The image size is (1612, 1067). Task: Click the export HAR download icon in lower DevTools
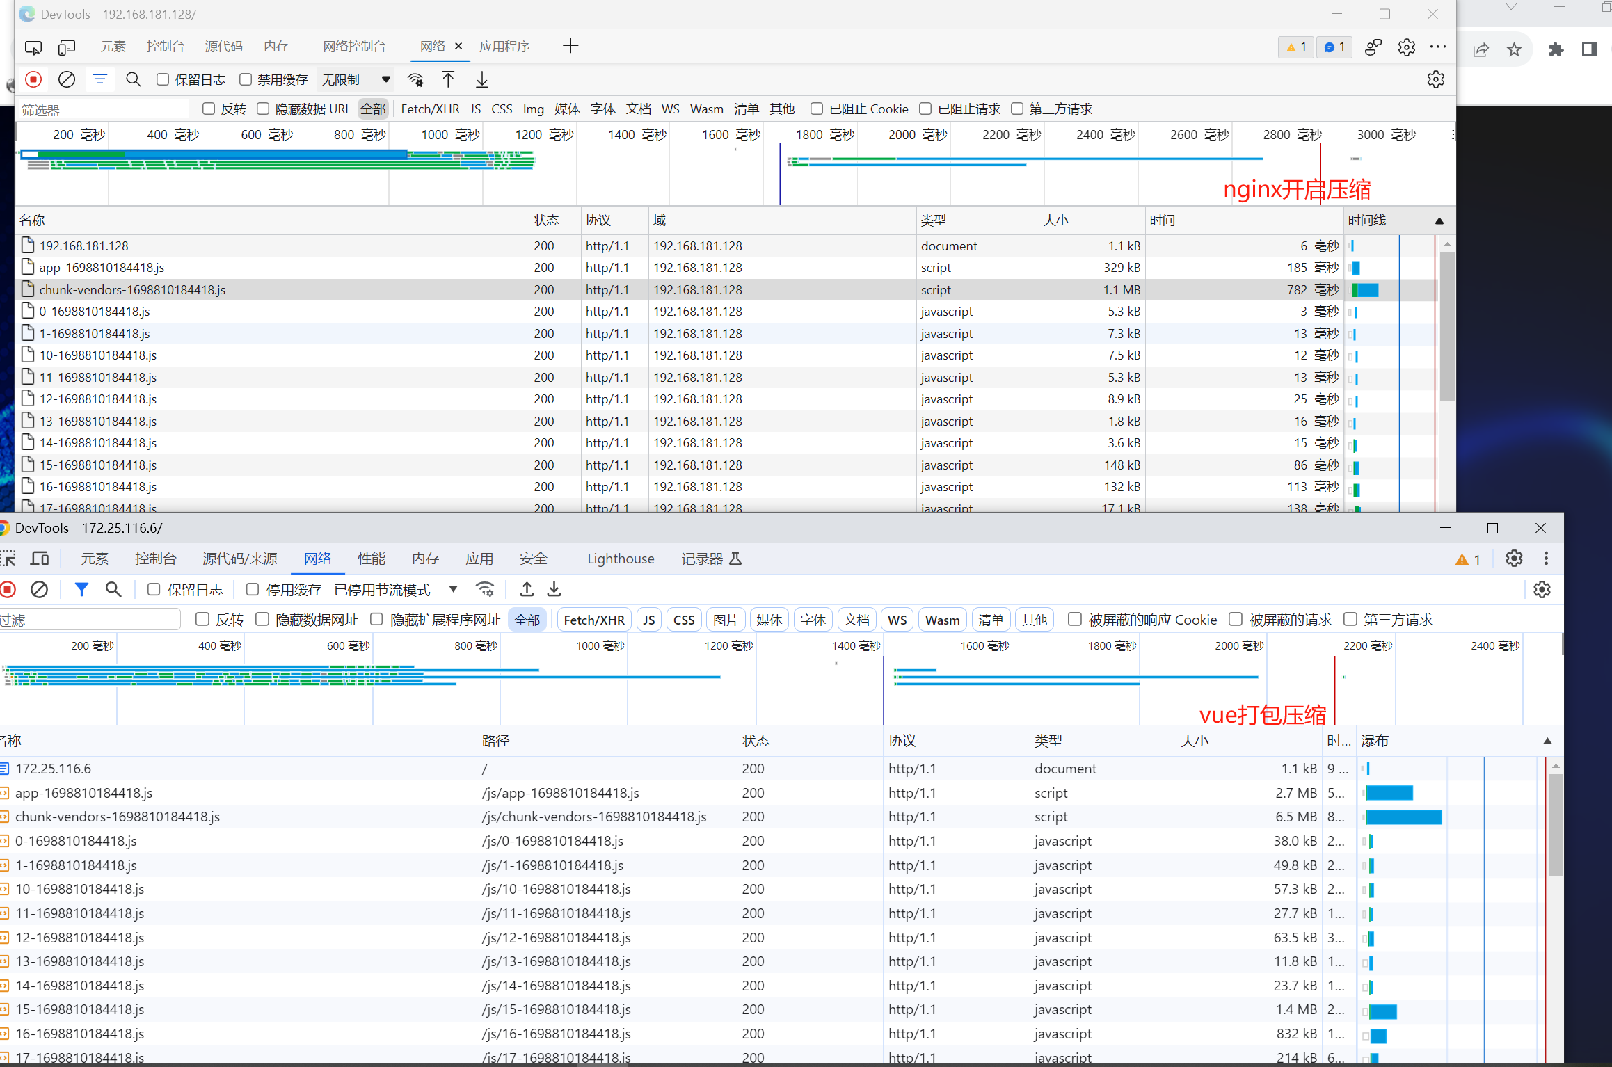pyautogui.click(x=554, y=590)
